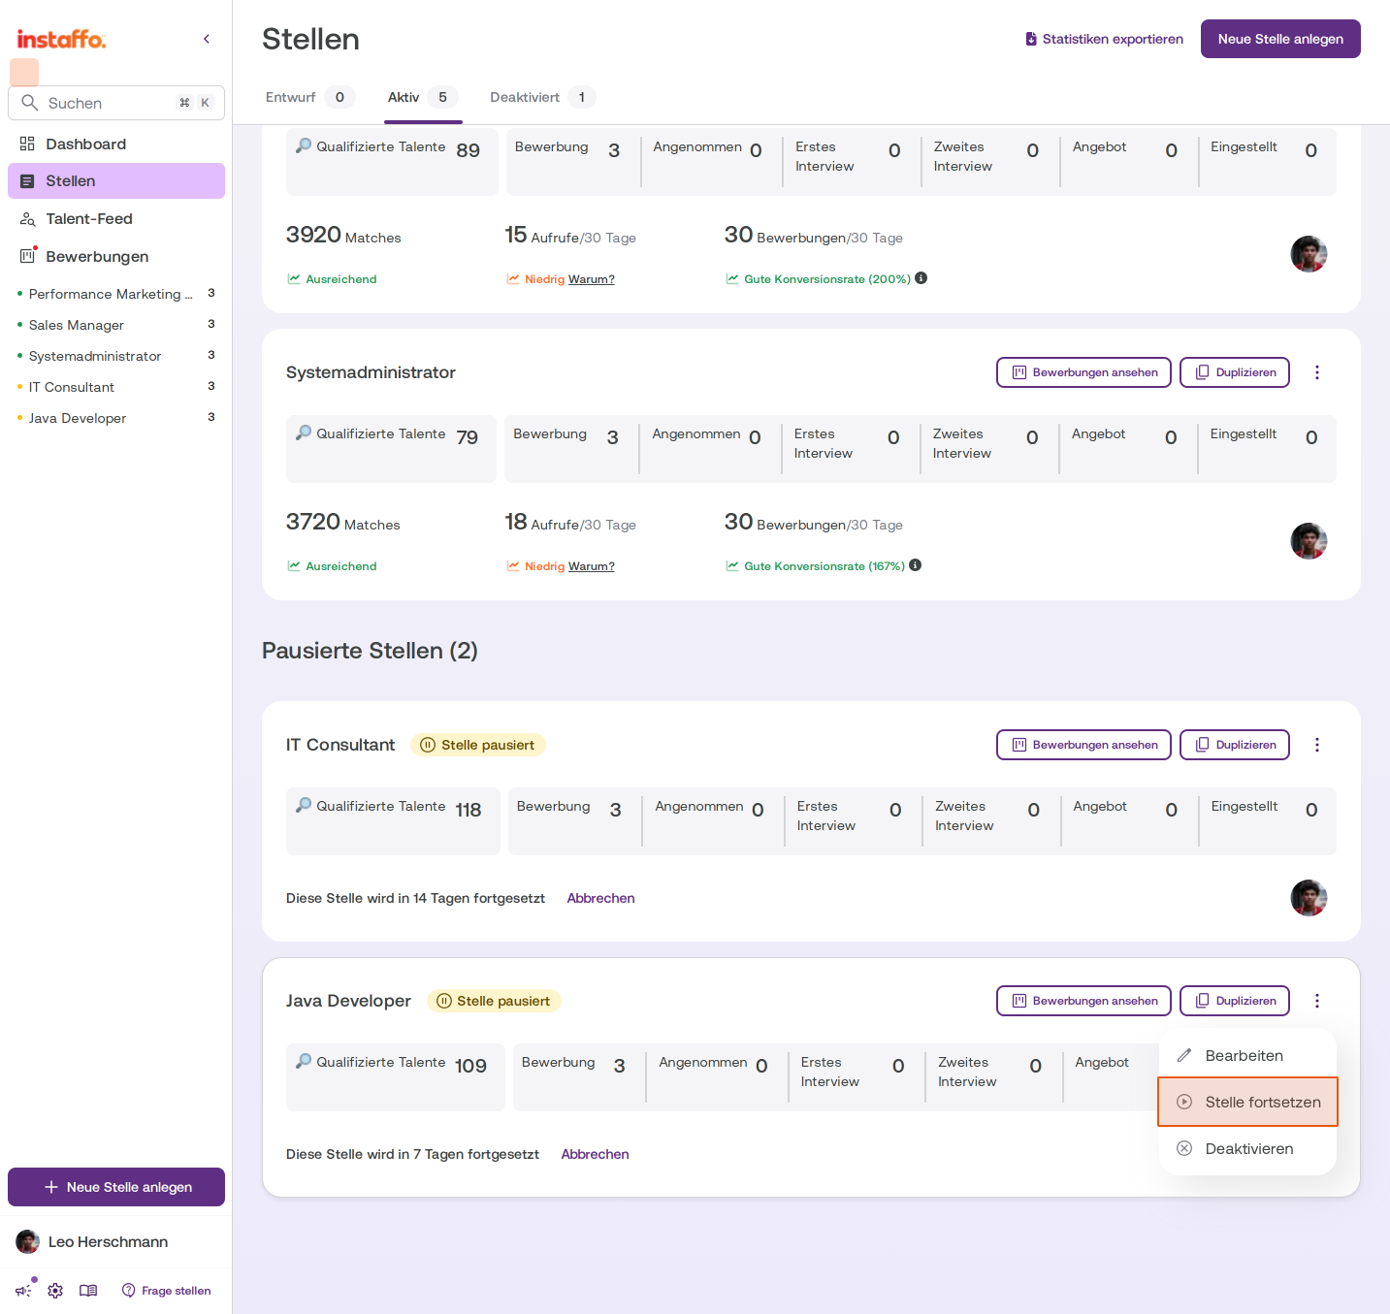Image resolution: width=1390 pixels, height=1314 pixels.
Task: Click Abbrechen for IT Consultant resume
Action: pyautogui.click(x=600, y=898)
